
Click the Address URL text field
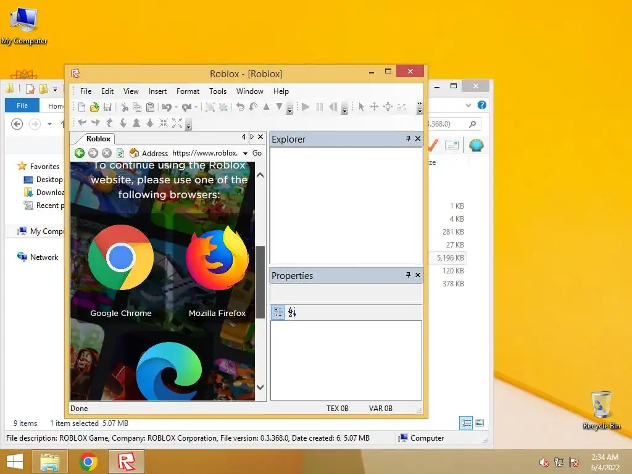click(205, 153)
